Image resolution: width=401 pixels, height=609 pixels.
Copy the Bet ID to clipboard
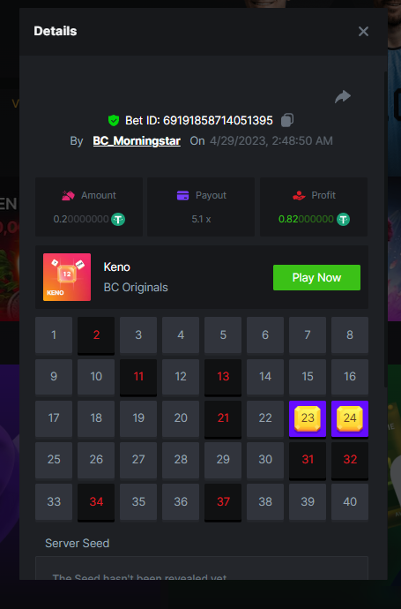point(287,120)
